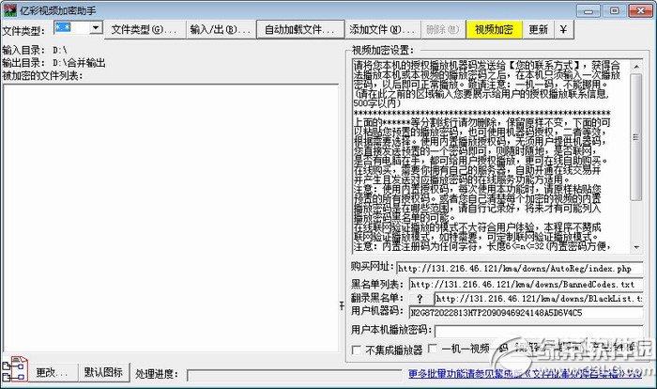Click the 文件类型(G)... button

pos(145,30)
